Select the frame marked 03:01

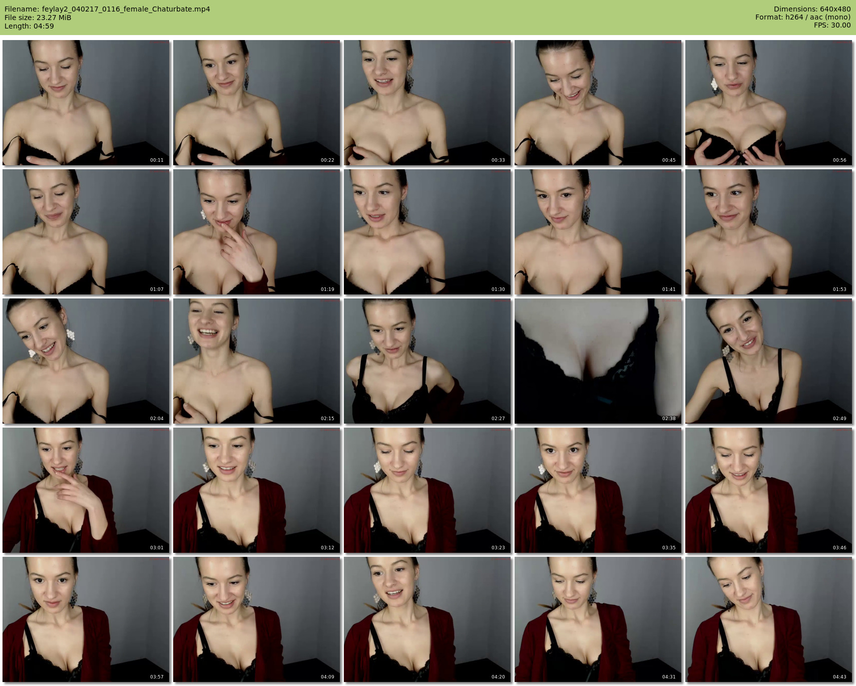[x=86, y=490]
